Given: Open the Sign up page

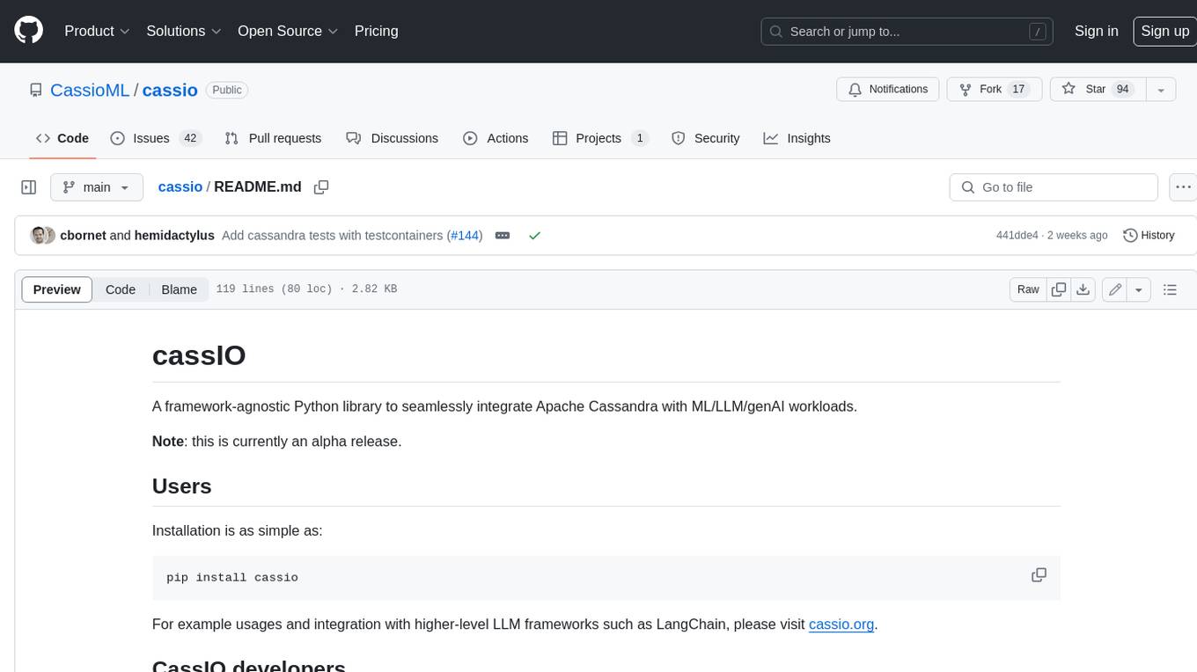Looking at the screenshot, I should click(x=1164, y=31).
